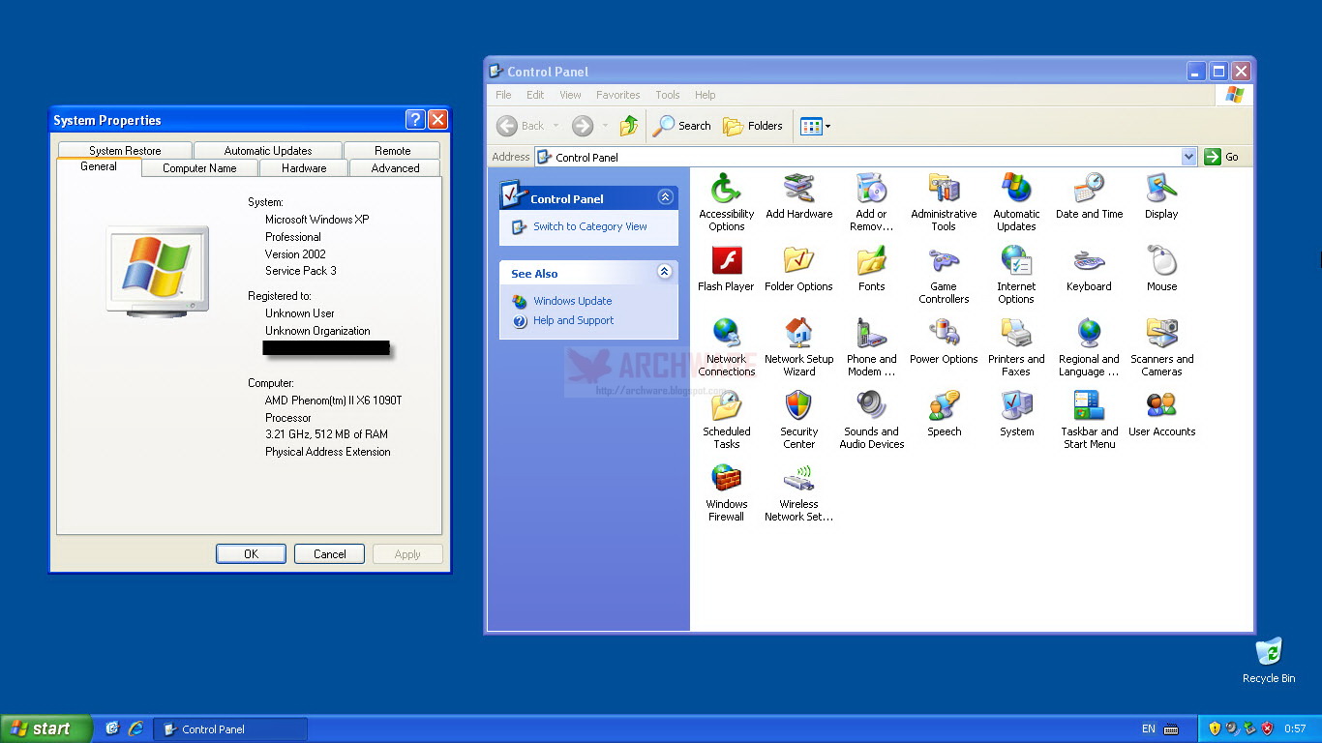Screen dimensions: 1322x743
Task: Expand the Views toolbar dropdown
Action: 827,126
